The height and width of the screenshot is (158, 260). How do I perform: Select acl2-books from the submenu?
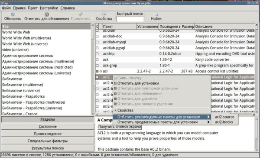pos(224,122)
